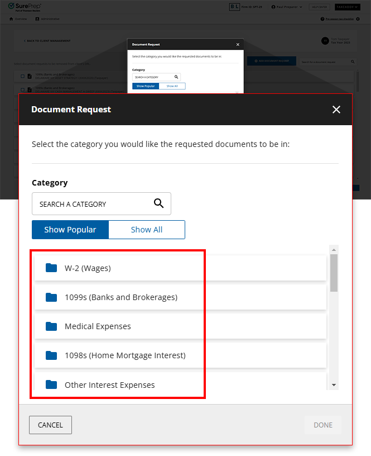Select the Other Interest Expenses folder icon
This screenshot has width=371, height=456.
click(x=51, y=384)
